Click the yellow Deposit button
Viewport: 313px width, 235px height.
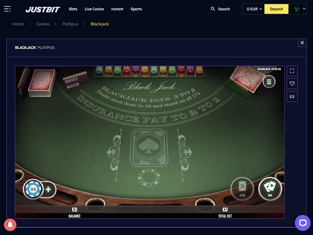click(276, 9)
